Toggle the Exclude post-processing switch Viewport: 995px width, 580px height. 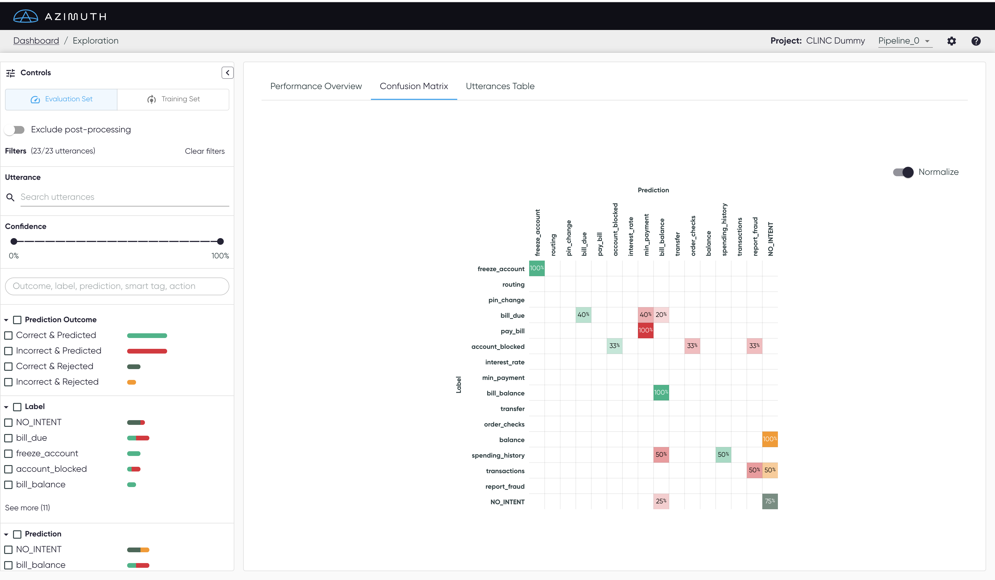coord(15,130)
